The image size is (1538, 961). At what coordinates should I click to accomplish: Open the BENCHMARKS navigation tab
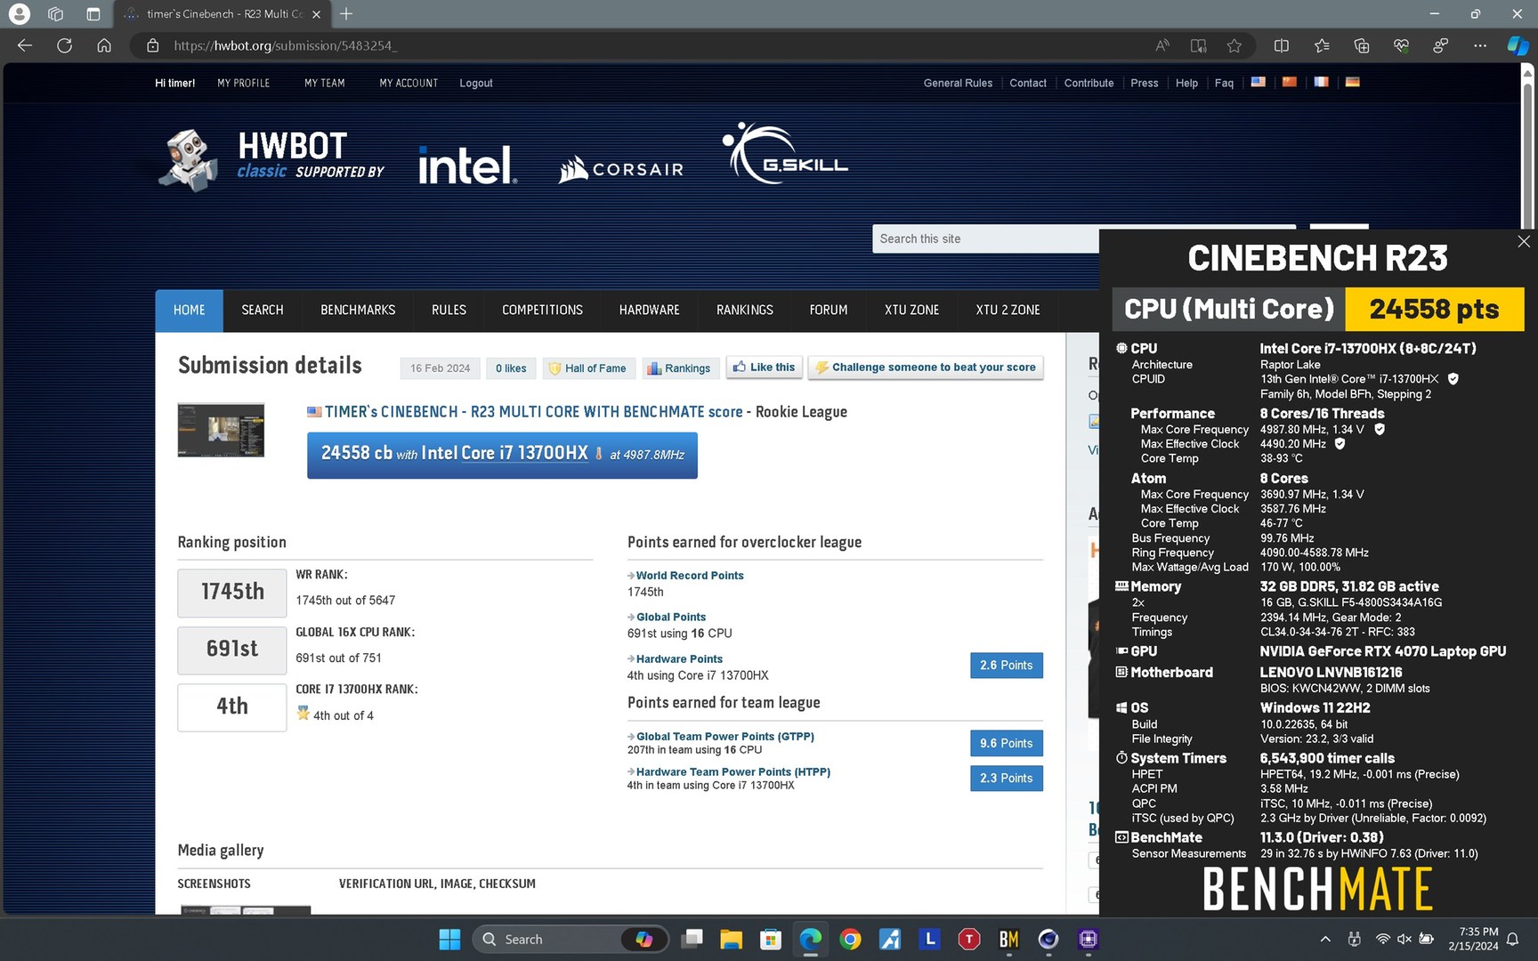(x=358, y=311)
